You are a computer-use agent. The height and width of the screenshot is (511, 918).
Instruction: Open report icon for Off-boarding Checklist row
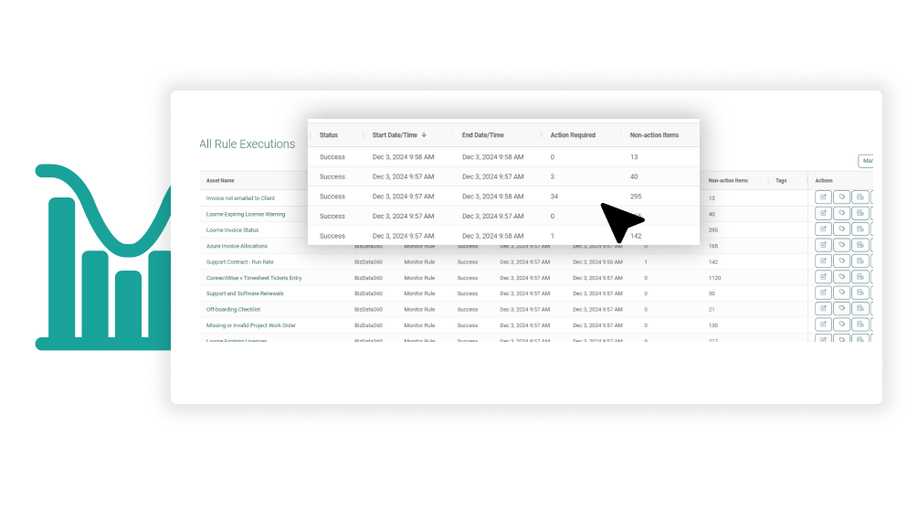pos(860,308)
